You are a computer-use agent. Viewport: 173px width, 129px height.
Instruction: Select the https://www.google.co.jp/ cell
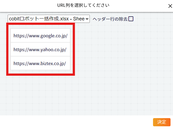(x=41, y=35)
